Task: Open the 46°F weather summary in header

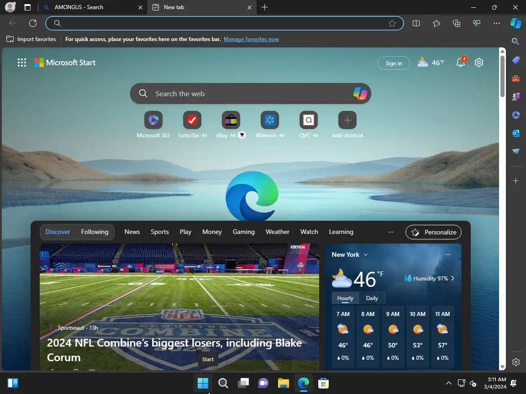Action: (431, 62)
